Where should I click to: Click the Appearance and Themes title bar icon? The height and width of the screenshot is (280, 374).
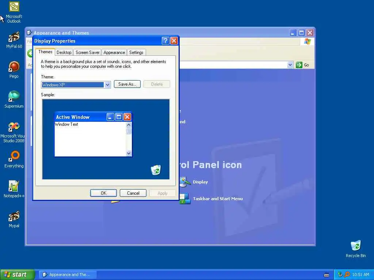click(29, 32)
